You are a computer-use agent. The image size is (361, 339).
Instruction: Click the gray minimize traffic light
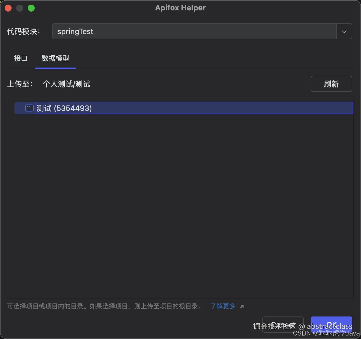pyautogui.click(x=20, y=8)
